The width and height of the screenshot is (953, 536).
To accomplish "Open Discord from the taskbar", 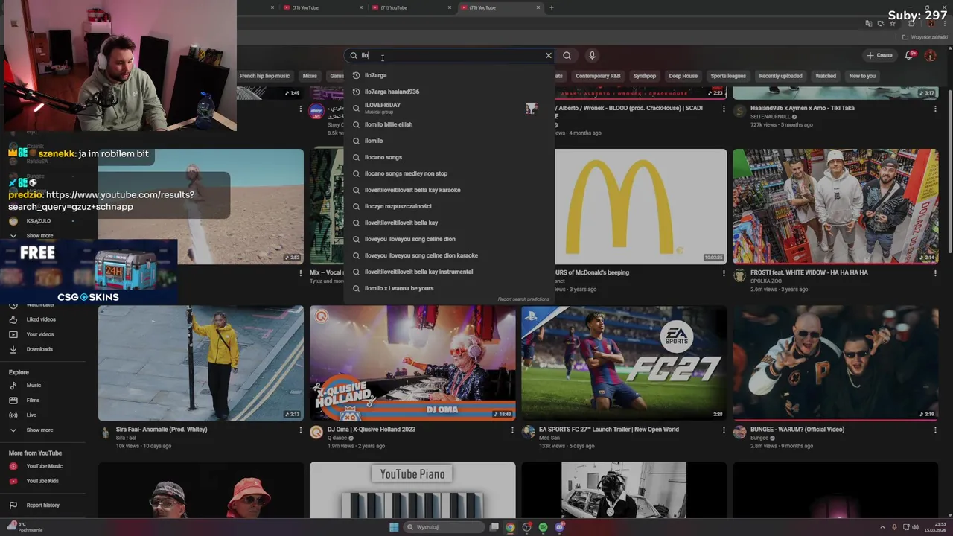I will tap(559, 527).
